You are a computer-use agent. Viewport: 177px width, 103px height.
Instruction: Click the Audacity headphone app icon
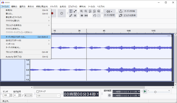click(3, 2)
